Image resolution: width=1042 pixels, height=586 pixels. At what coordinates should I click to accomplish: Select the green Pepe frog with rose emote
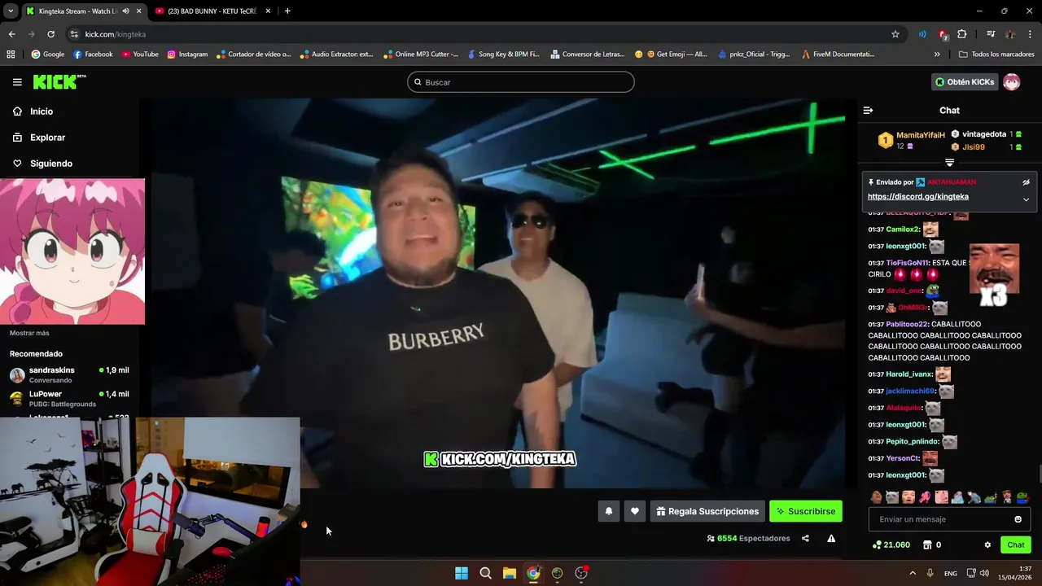tap(1023, 497)
